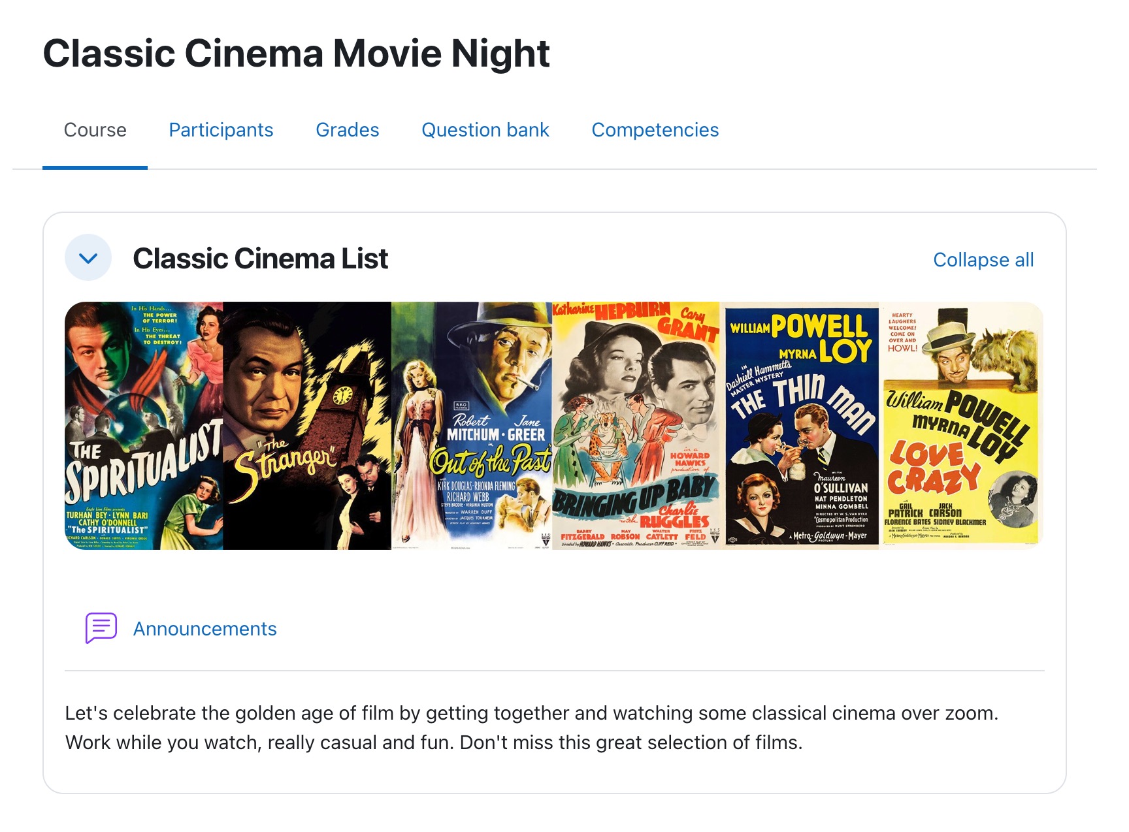Select The Stranger movie poster
Screen dimensions: 1129x832
point(307,425)
